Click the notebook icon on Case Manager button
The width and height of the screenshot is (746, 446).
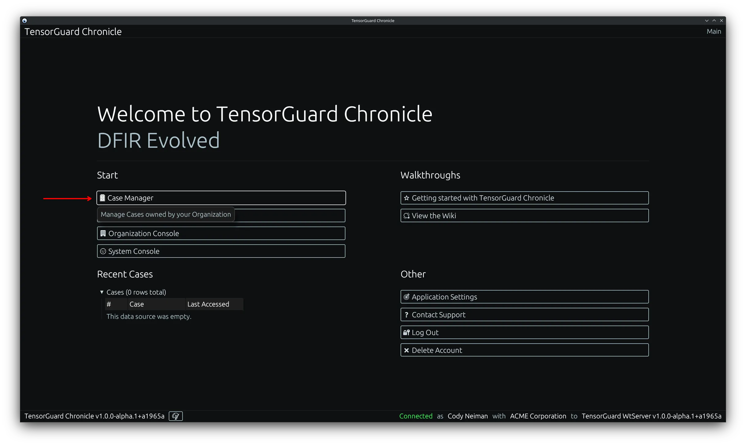click(x=103, y=198)
